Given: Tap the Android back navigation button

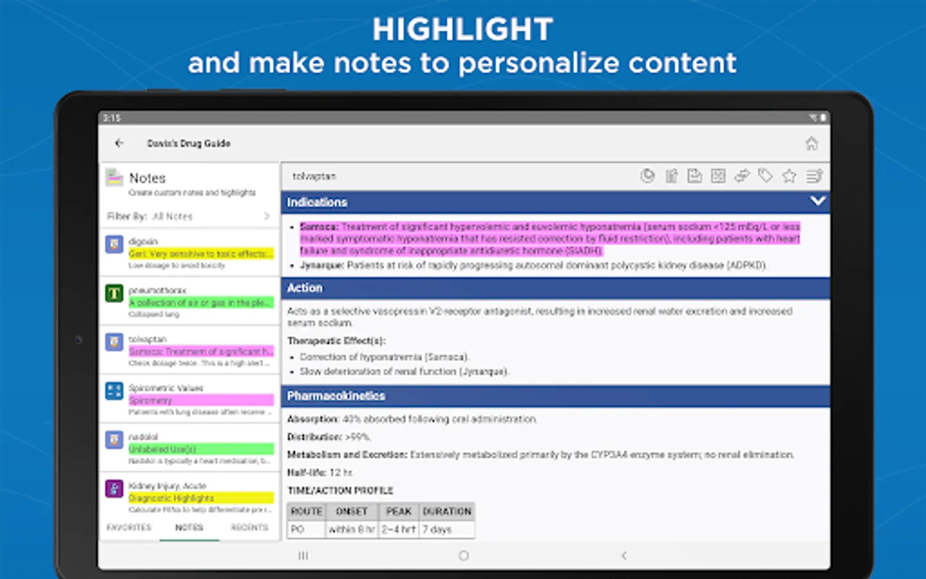Looking at the screenshot, I should click(624, 555).
